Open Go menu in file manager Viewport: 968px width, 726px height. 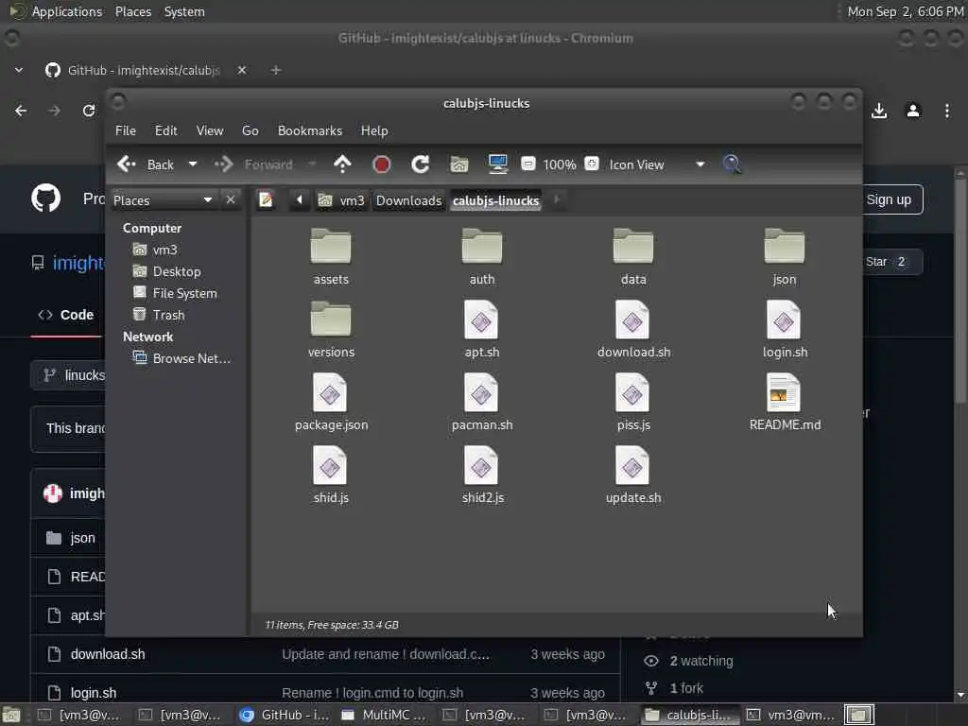coord(250,130)
